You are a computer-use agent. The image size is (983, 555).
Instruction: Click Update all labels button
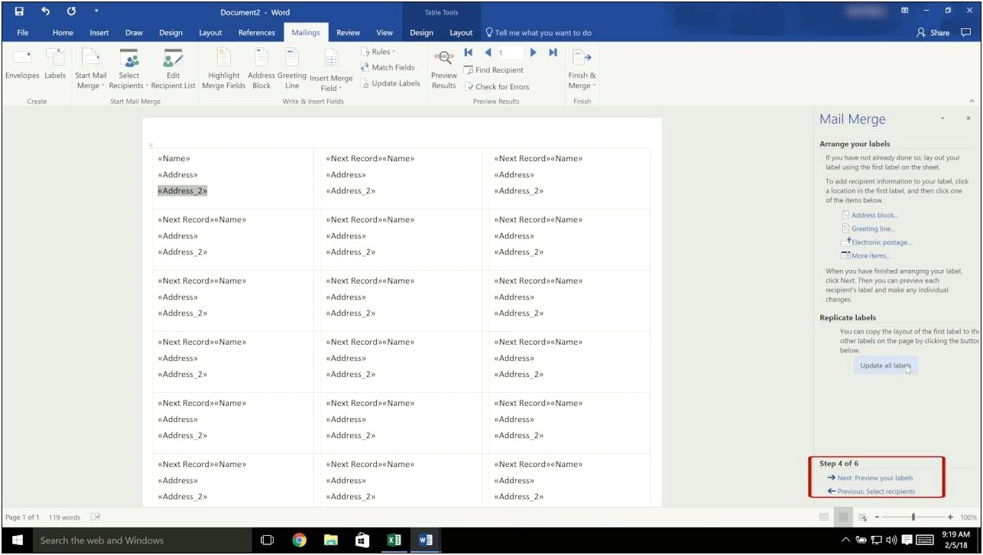pyautogui.click(x=885, y=366)
